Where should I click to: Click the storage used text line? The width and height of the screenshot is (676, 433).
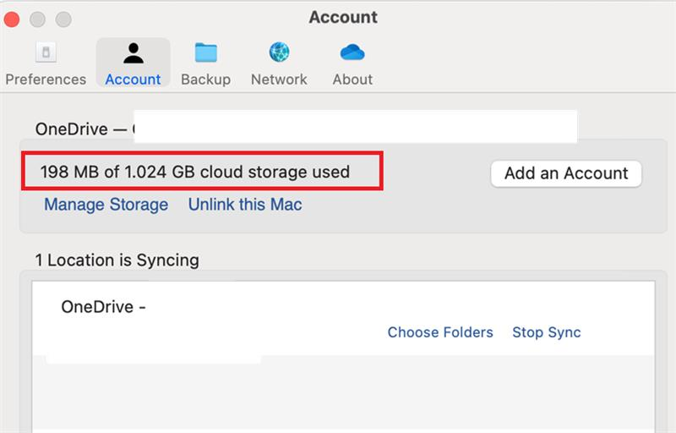pyautogui.click(x=195, y=172)
